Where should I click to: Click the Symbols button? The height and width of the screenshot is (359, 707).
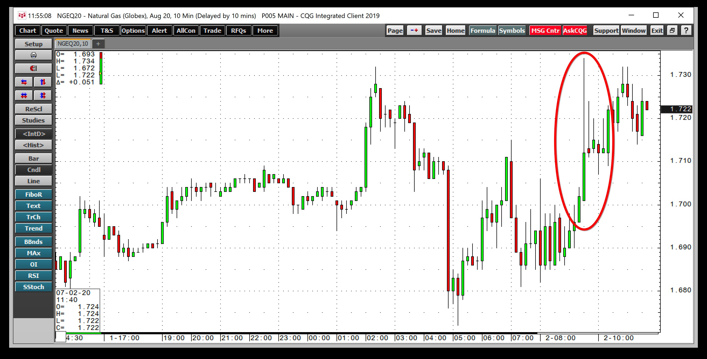512,30
